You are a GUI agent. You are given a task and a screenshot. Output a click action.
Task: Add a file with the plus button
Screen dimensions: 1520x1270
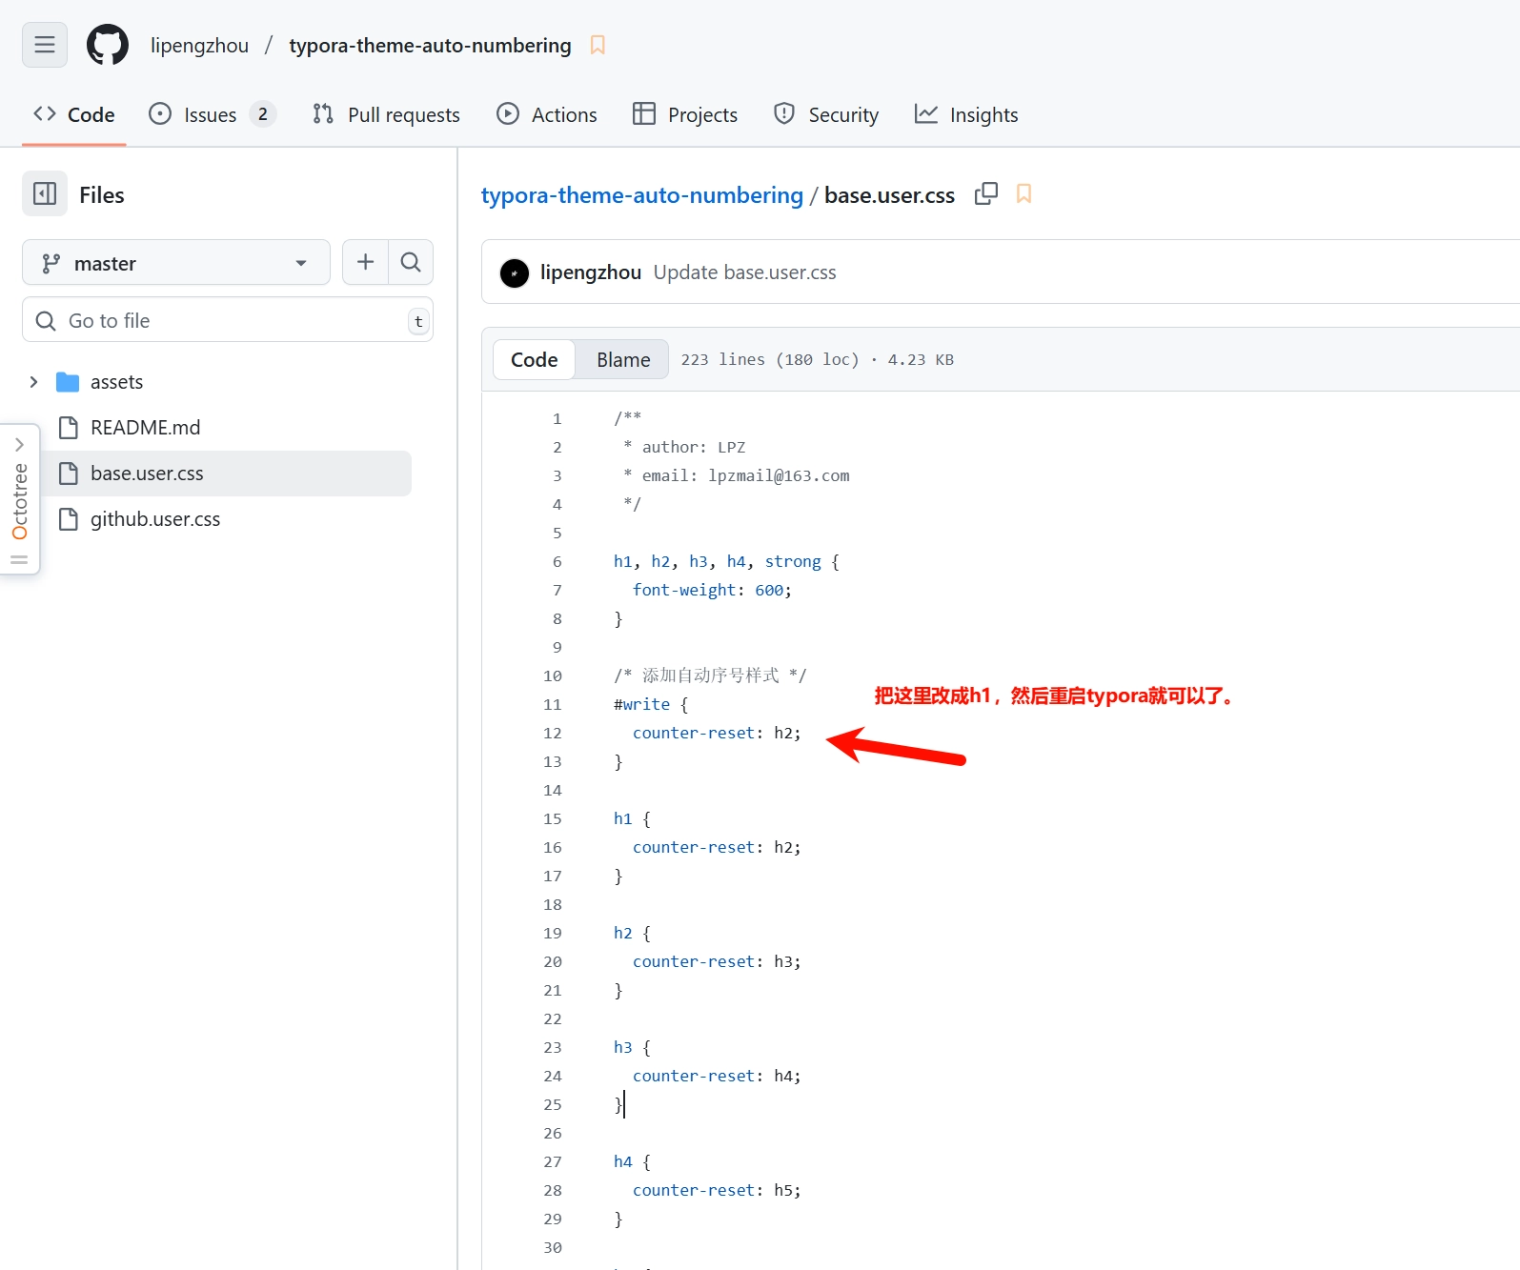pos(365,262)
